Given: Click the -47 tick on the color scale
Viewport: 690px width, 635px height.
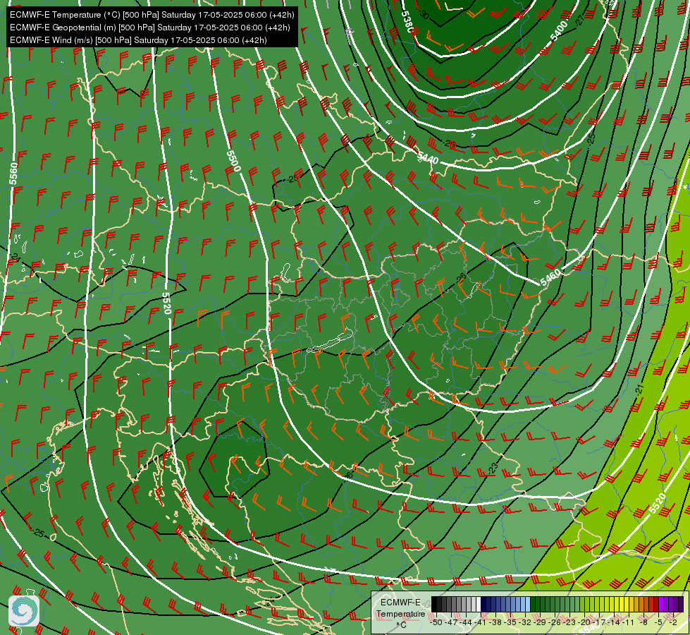Looking at the screenshot, I should (451, 622).
